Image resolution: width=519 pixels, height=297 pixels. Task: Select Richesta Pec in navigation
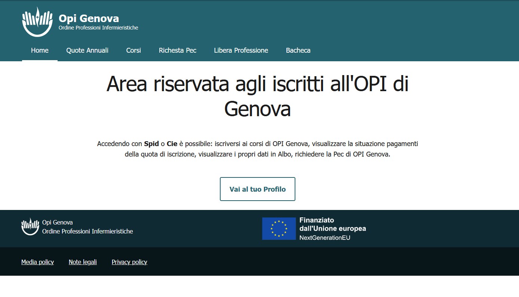pyautogui.click(x=177, y=50)
